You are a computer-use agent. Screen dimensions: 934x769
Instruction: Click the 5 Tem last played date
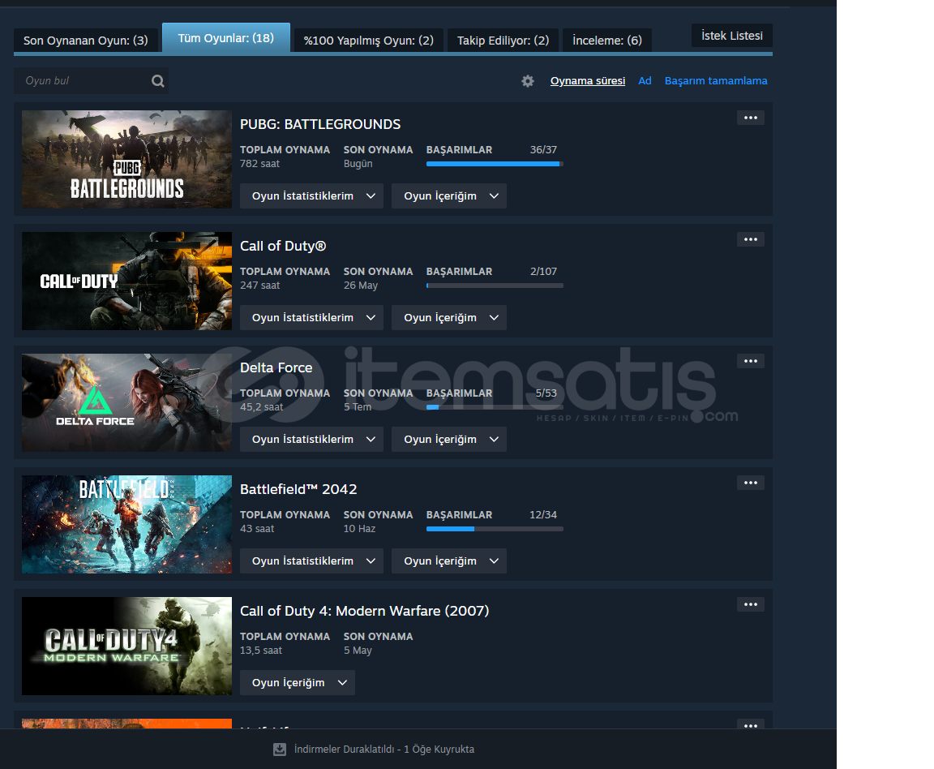pyautogui.click(x=358, y=406)
